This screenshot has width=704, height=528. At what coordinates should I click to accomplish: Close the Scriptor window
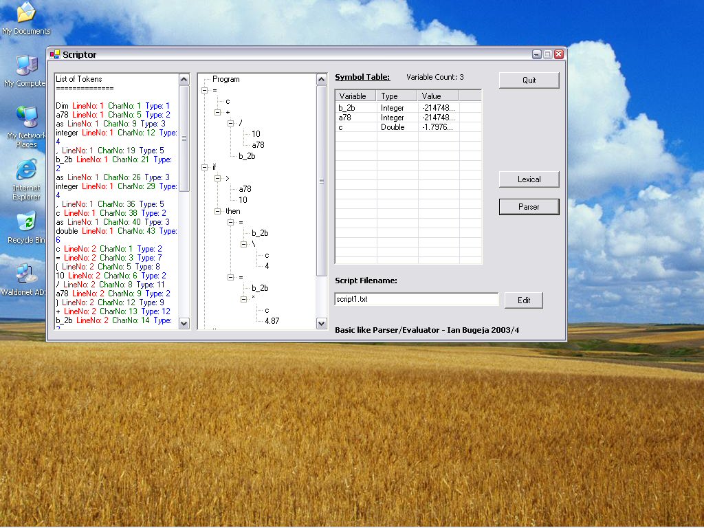558,54
